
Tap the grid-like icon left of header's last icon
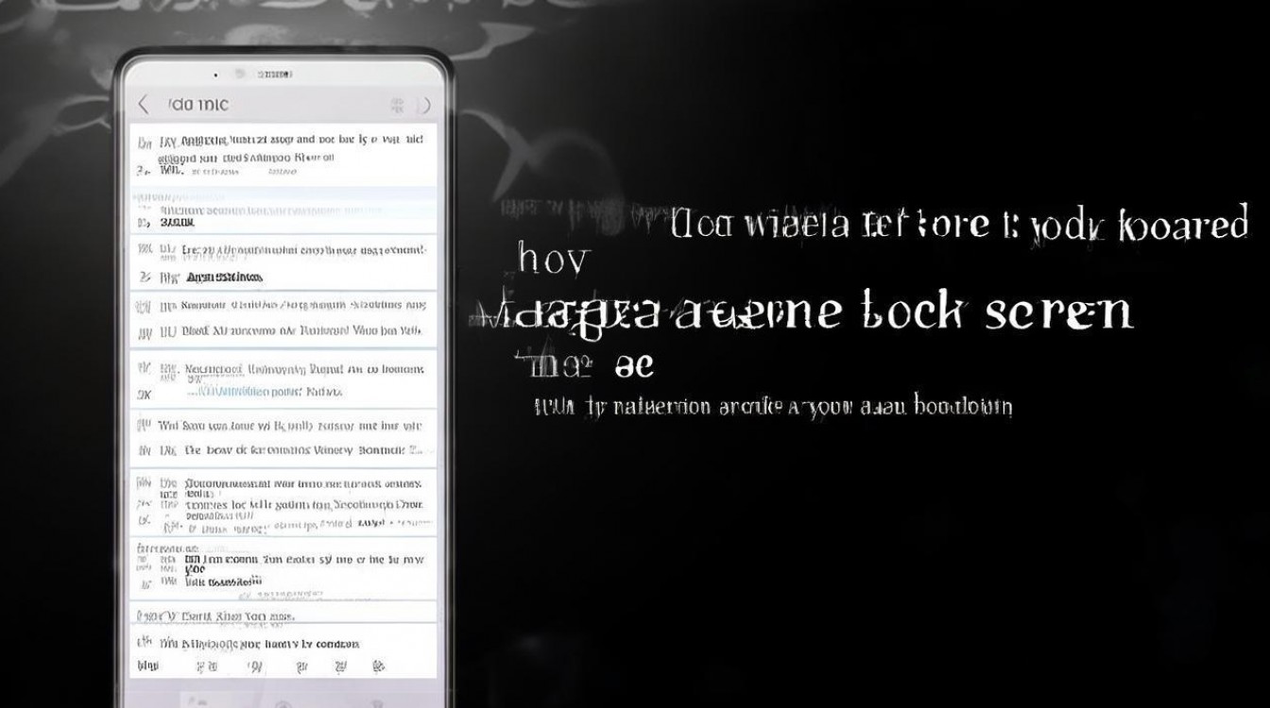(397, 105)
